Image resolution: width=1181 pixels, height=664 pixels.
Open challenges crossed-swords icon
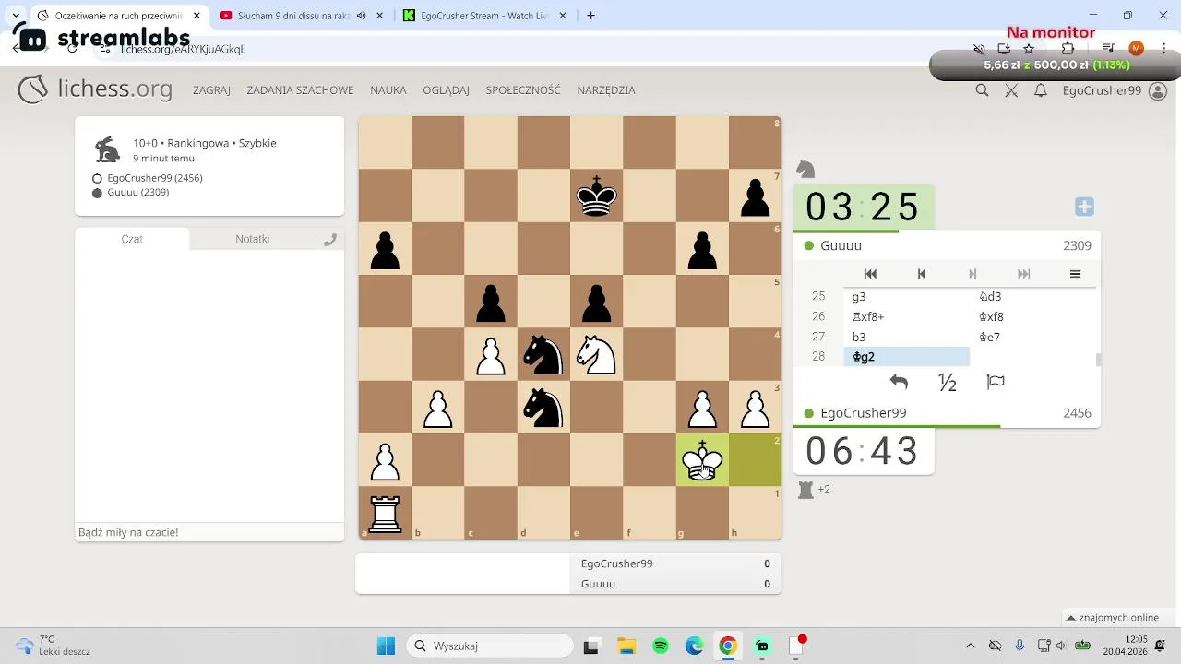[1011, 90]
